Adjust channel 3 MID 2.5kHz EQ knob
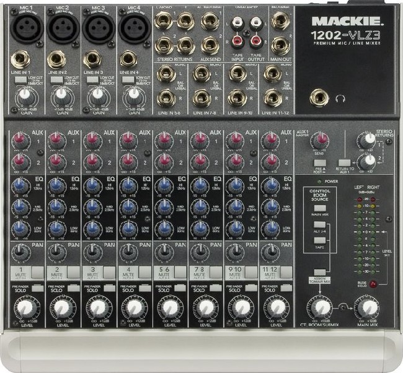The image size is (403, 373). click(92, 206)
